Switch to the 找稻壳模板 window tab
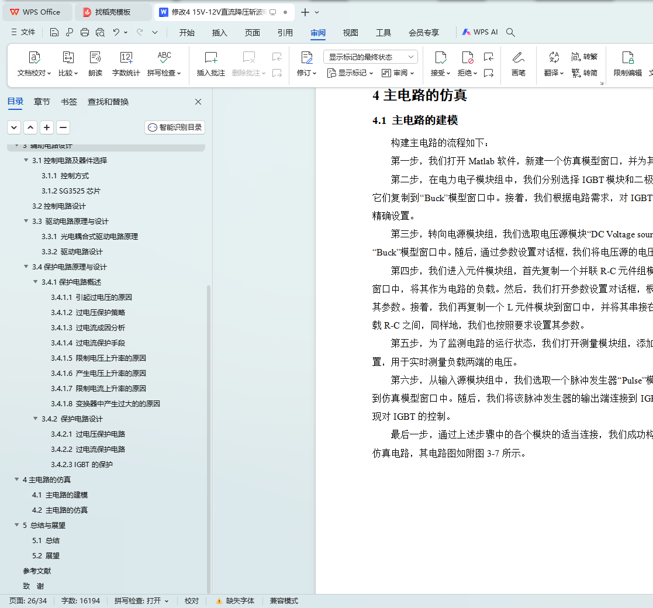 click(x=113, y=12)
